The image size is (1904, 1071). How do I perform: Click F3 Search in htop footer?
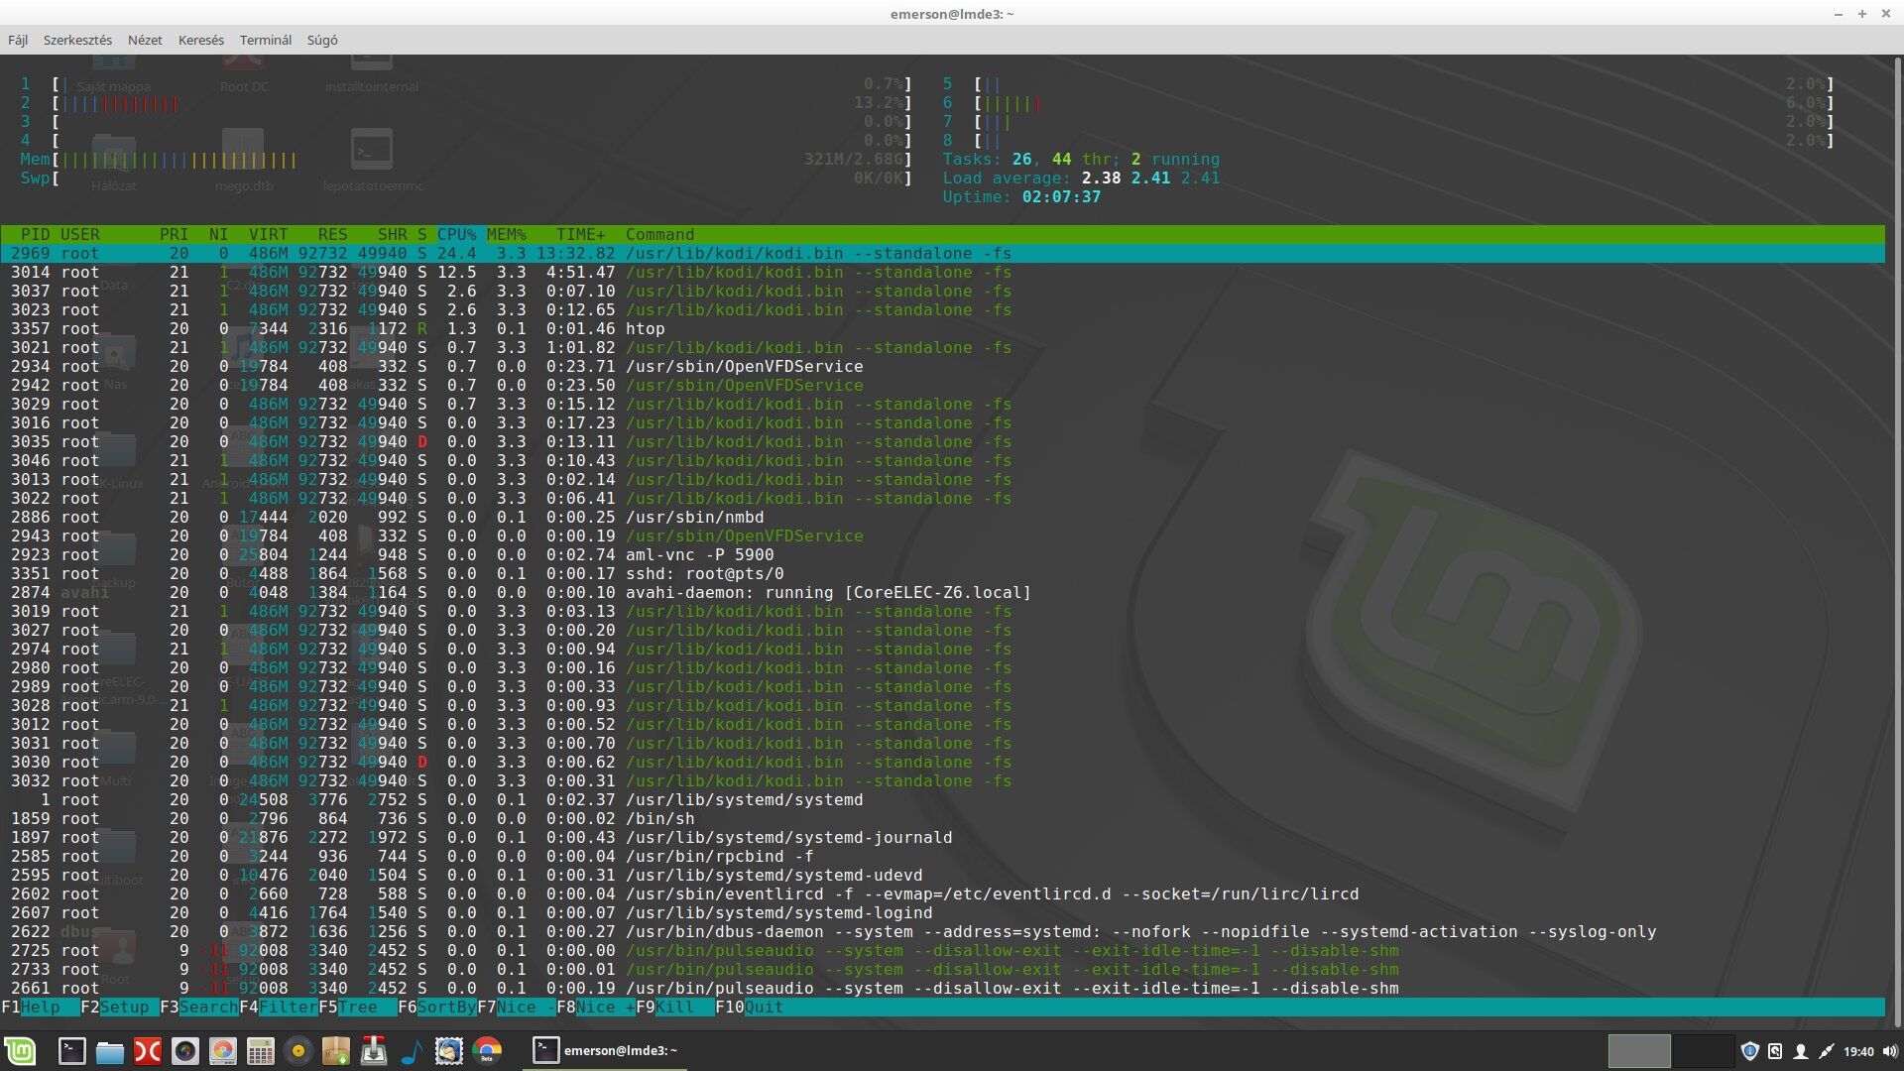point(198,1007)
